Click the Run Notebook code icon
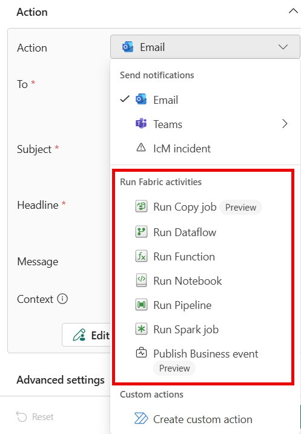The height and width of the screenshot is (434, 301). click(141, 280)
